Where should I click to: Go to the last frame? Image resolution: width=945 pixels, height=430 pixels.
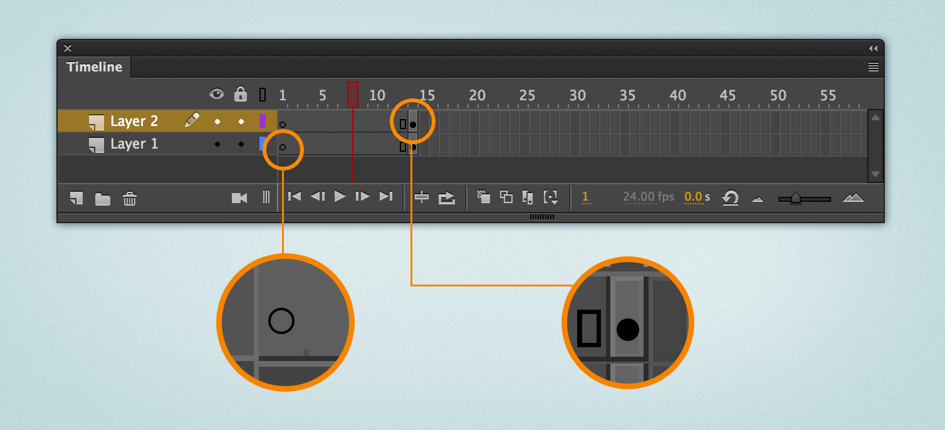click(x=386, y=196)
